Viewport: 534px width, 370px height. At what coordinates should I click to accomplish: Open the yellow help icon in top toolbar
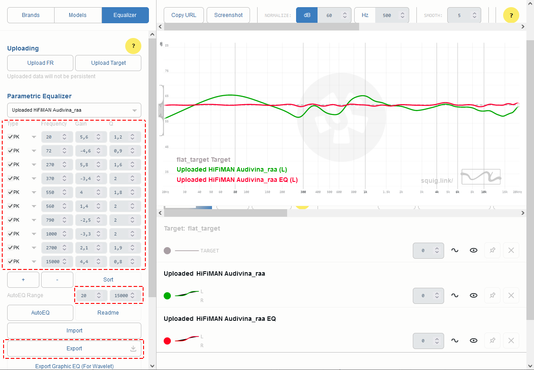pos(511,15)
